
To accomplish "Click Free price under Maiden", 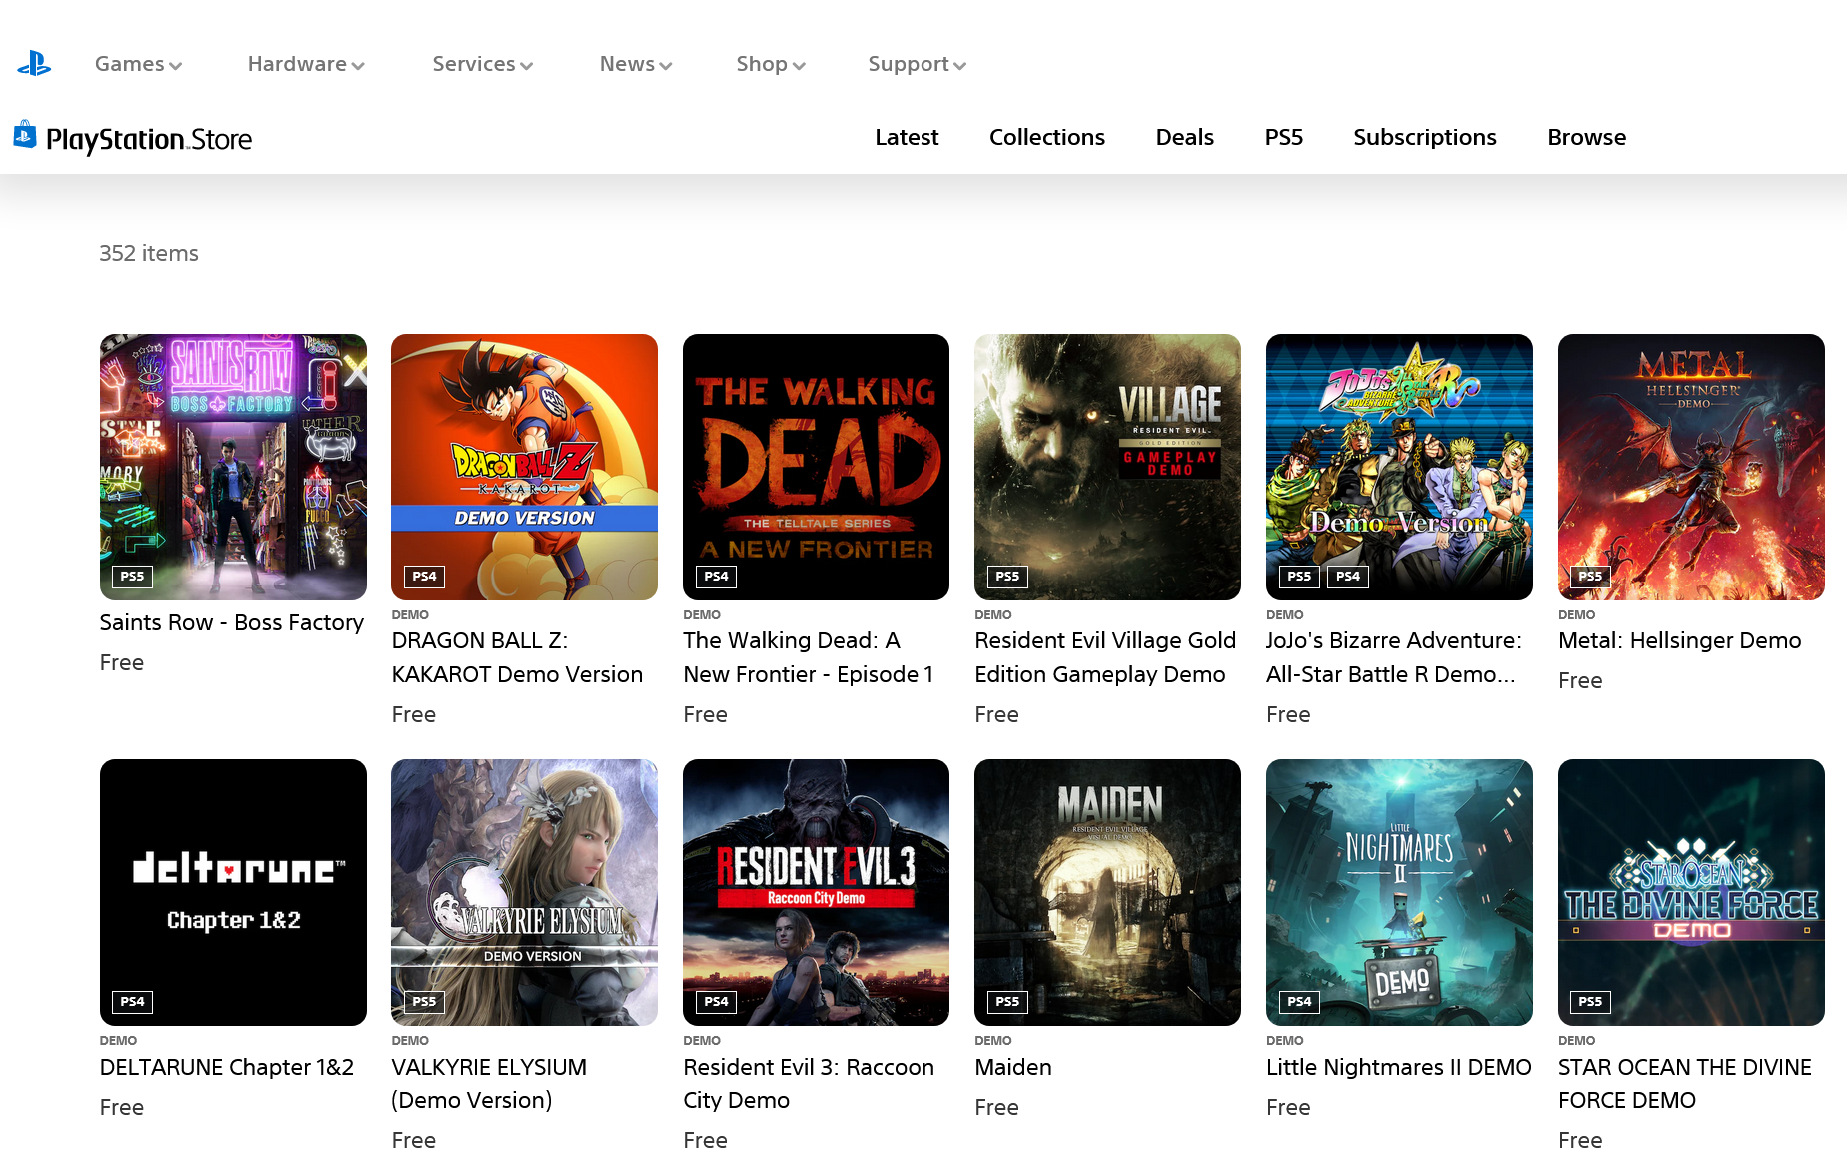I will (996, 1108).
